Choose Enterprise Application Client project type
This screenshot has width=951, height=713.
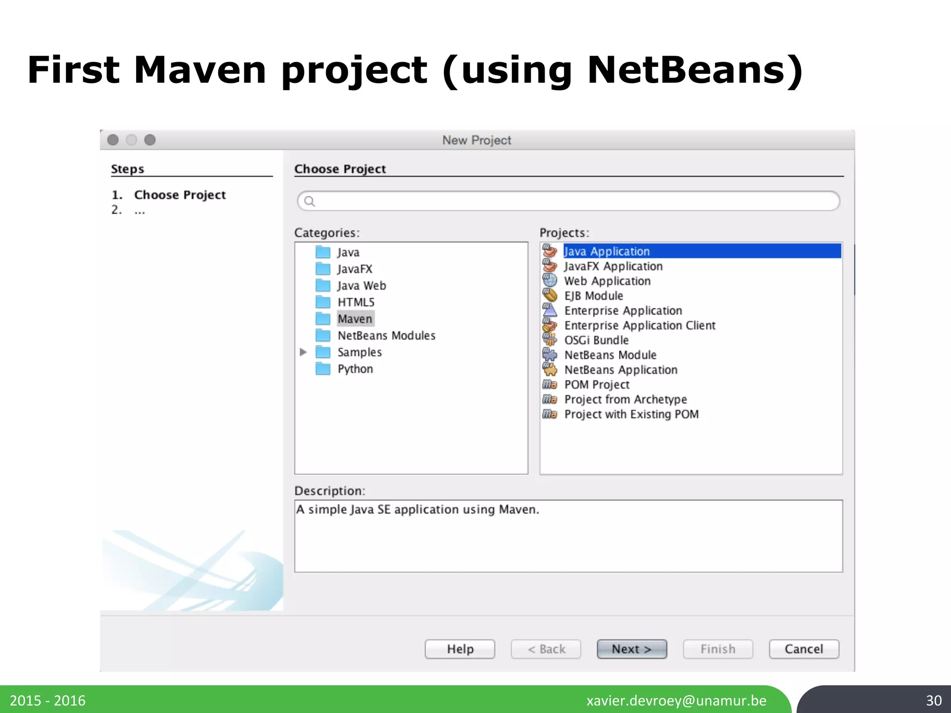pyautogui.click(x=640, y=326)
